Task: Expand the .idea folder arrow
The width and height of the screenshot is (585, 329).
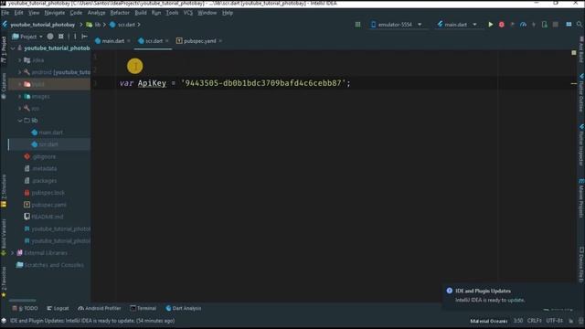Action: [x=20, y=60]
